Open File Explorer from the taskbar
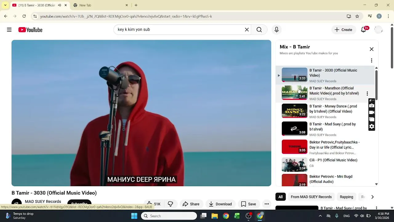 pyautogui.click(x=215, y=216)
